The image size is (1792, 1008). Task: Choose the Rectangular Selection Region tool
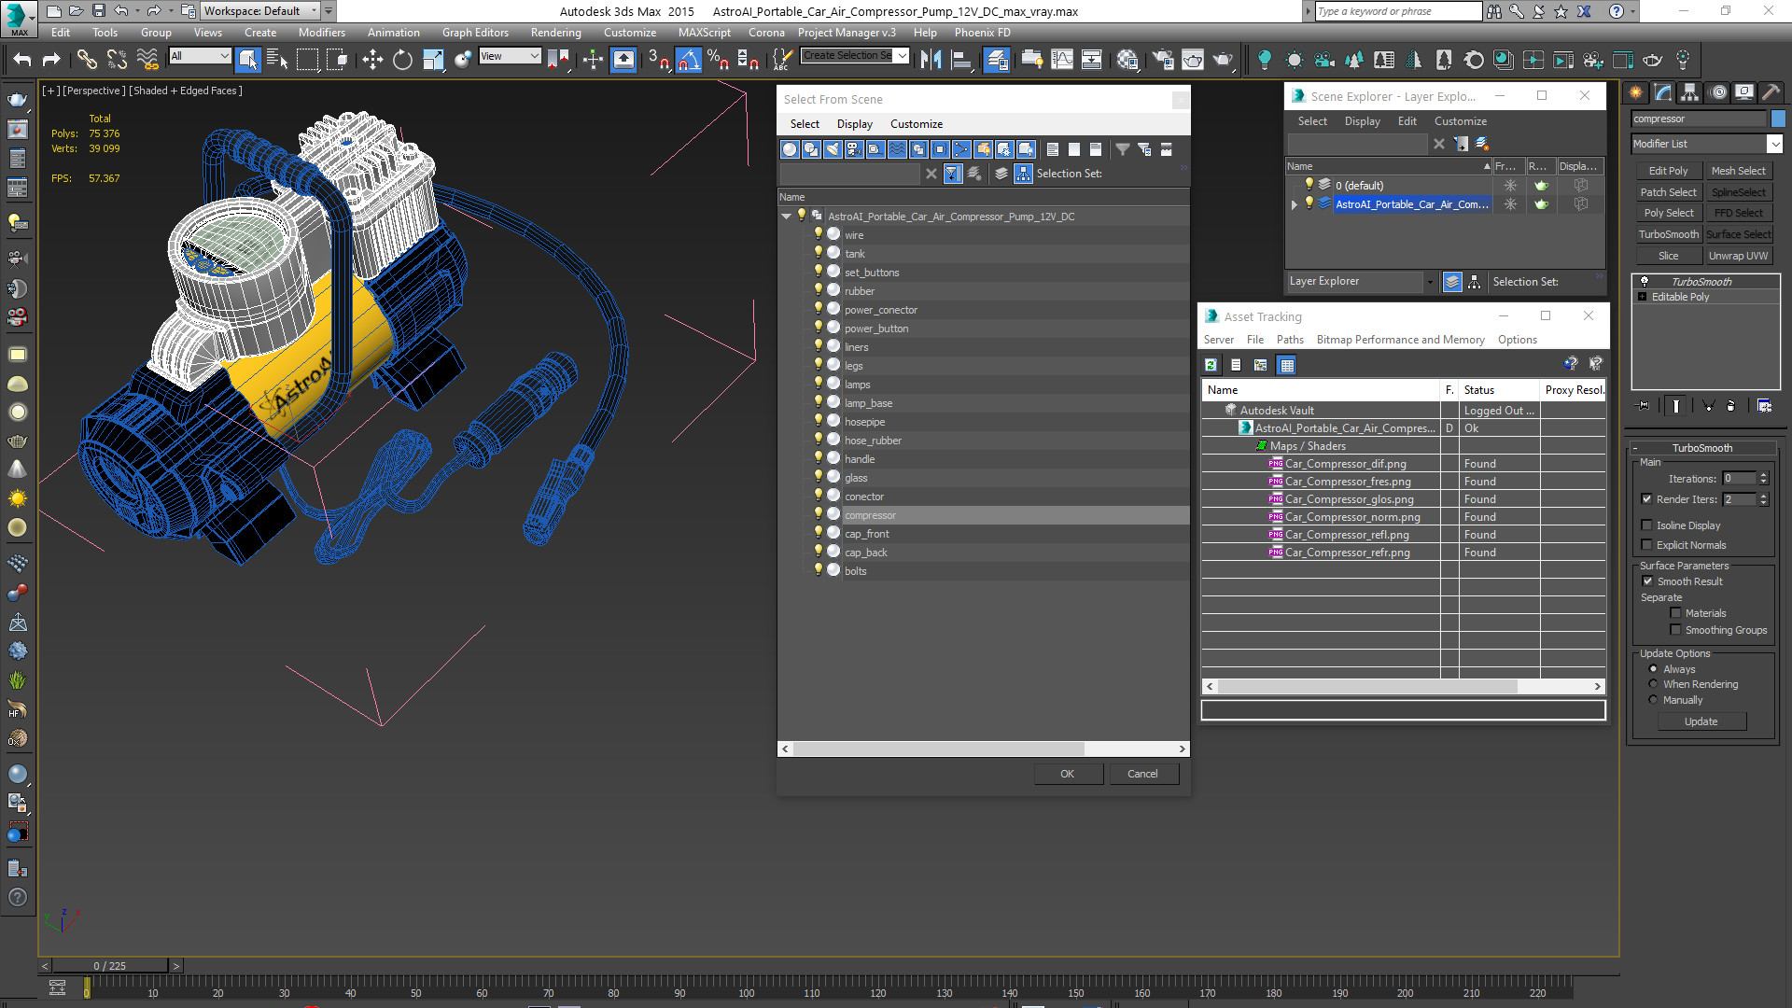(x=307, y=60)
